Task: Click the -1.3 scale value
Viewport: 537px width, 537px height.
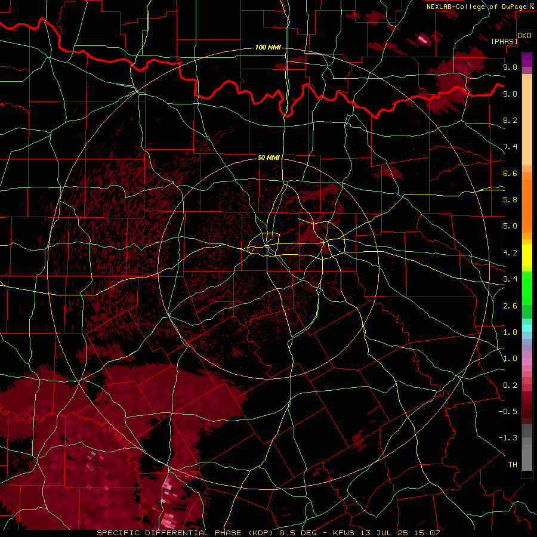Action: pos(508,438)
